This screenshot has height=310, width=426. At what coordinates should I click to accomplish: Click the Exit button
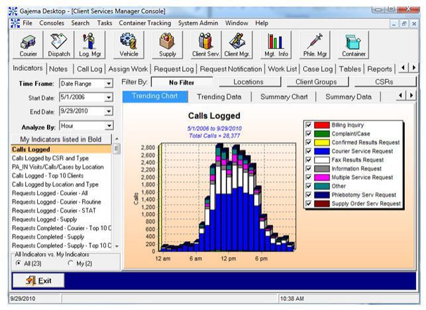coord(38,280)
